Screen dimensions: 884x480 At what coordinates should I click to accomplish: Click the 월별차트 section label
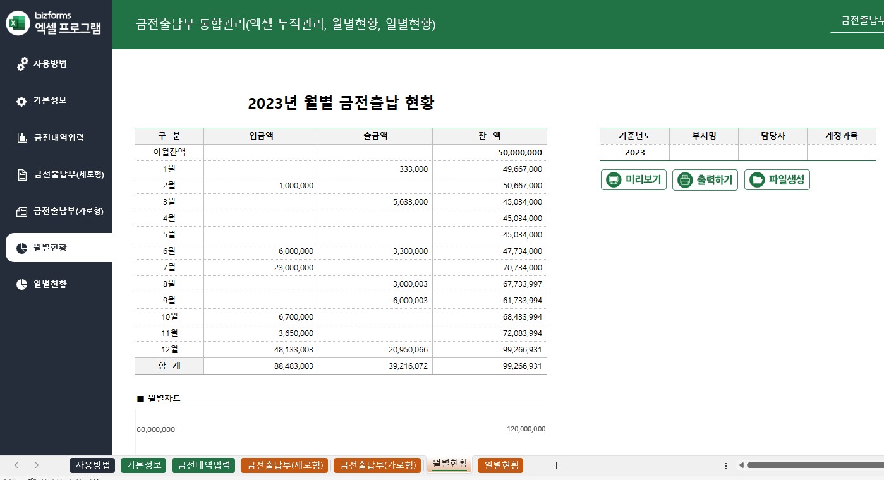159,399
